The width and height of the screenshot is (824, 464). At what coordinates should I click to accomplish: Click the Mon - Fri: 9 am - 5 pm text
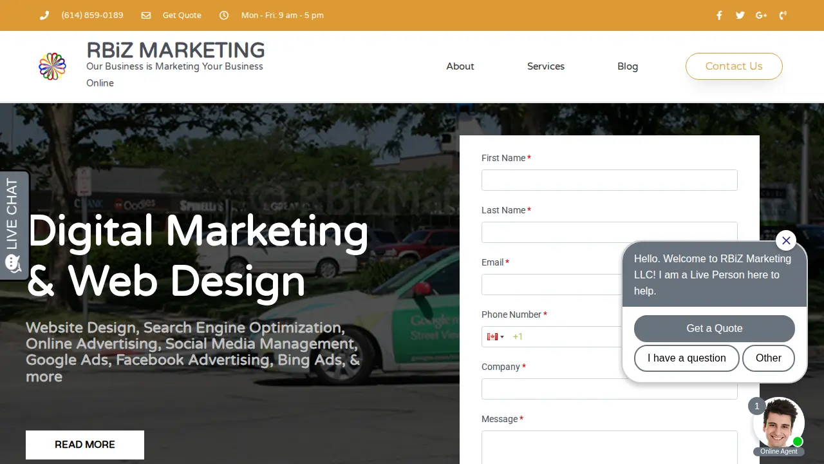pos(283,15)
